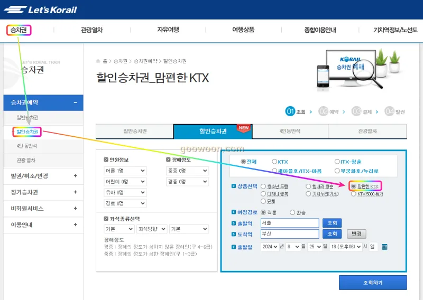Select the KTX train type radio
This screenshot has height=300, width=423.
click(274, 162)
